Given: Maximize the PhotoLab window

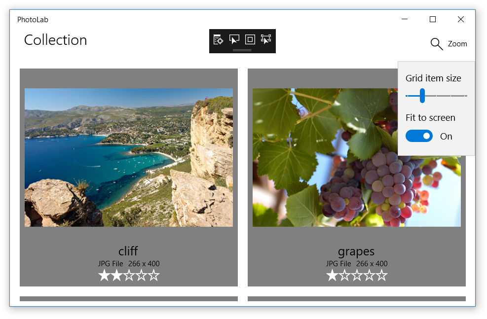Looking at the screenshot, I should 433,19.
